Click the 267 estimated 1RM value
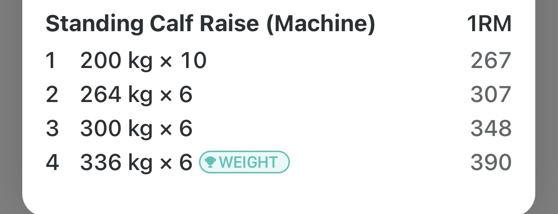The height and width of the screenshot is (214, 558). [x=491, y=61]
